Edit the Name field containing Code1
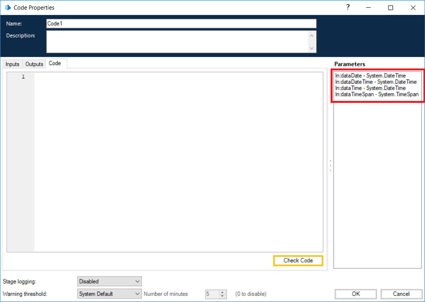This screenshot has height=302, width=425. (x=181, y=23)
